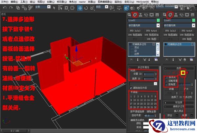This screenshot has height=133, width=197.
Task: Collapse the 编辑多边形 rollout
Action: click(179, 106)
